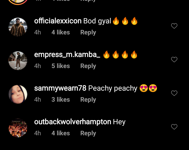Viewport: 189px width, 150px height.
Task: Tap heart beside outbackwolverhampton's Hey comment
Action: point(174,127)
